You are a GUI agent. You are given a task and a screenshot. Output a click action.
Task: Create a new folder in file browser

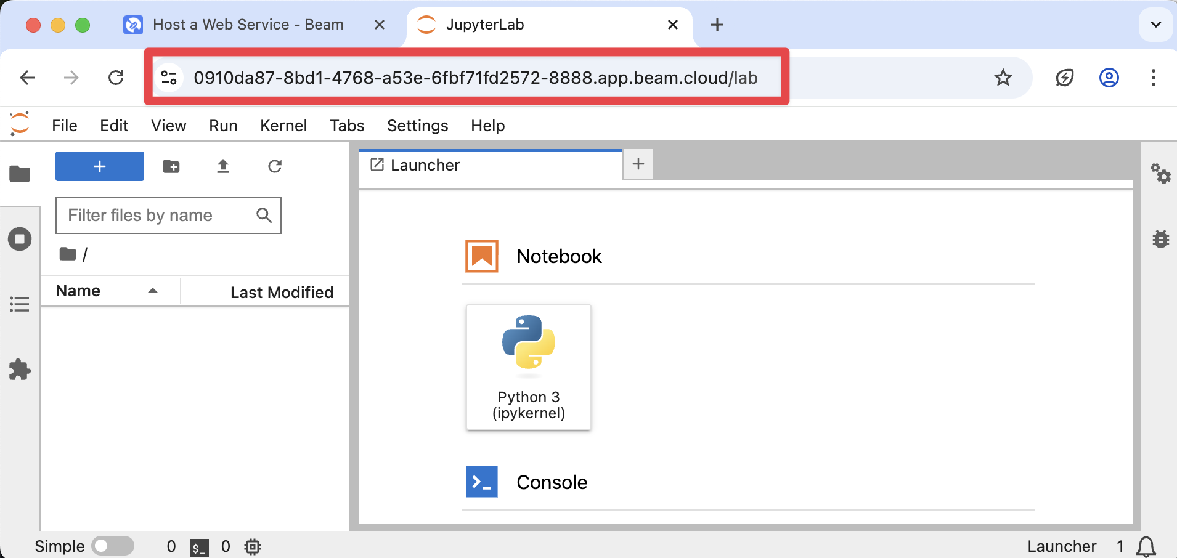coord(171,166)
